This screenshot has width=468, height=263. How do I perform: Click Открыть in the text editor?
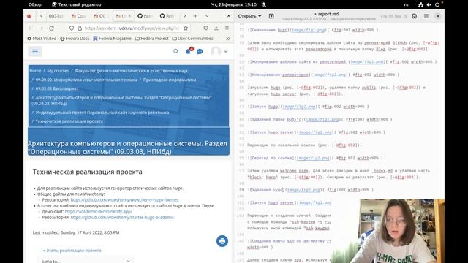tap(247, 16)
